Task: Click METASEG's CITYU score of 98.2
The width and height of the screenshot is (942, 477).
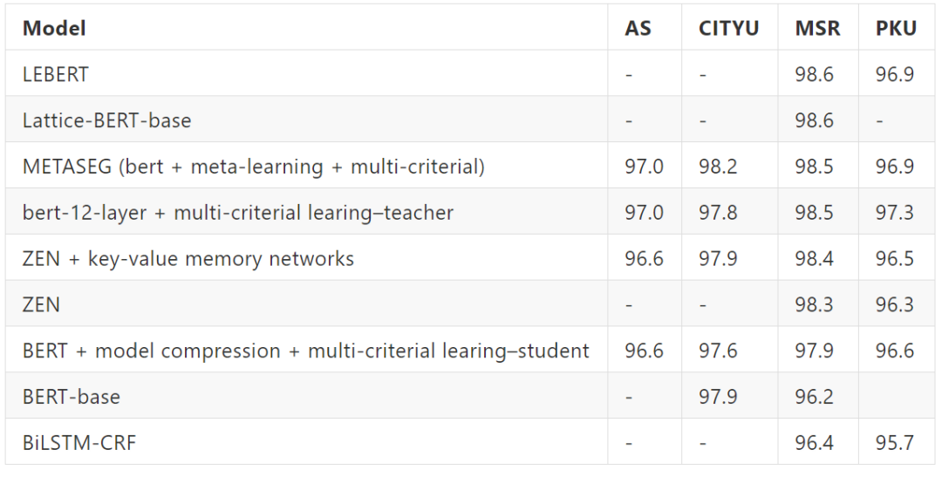Action: [x=718, y=167]
